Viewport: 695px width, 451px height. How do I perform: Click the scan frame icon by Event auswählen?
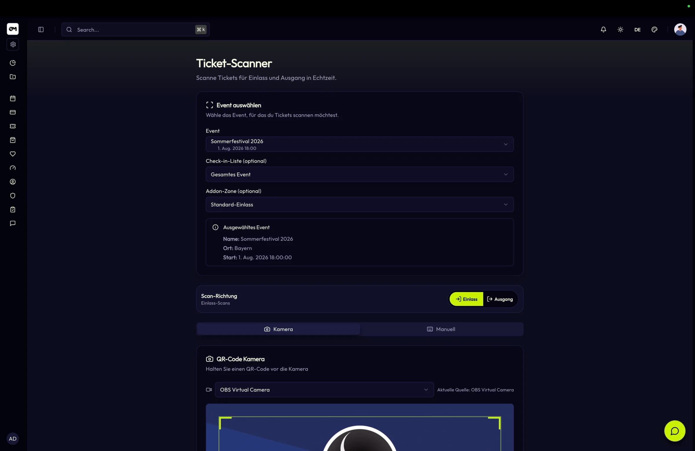pyautogui.click(x=209, y=105)
